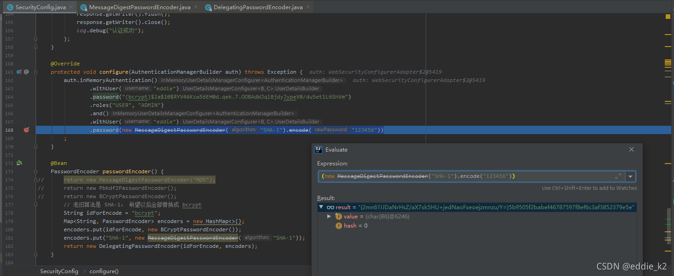This screenshot has width=674, height=276.
Task: Click inMemoryAuthentication() on line 162
Action: 119,80
